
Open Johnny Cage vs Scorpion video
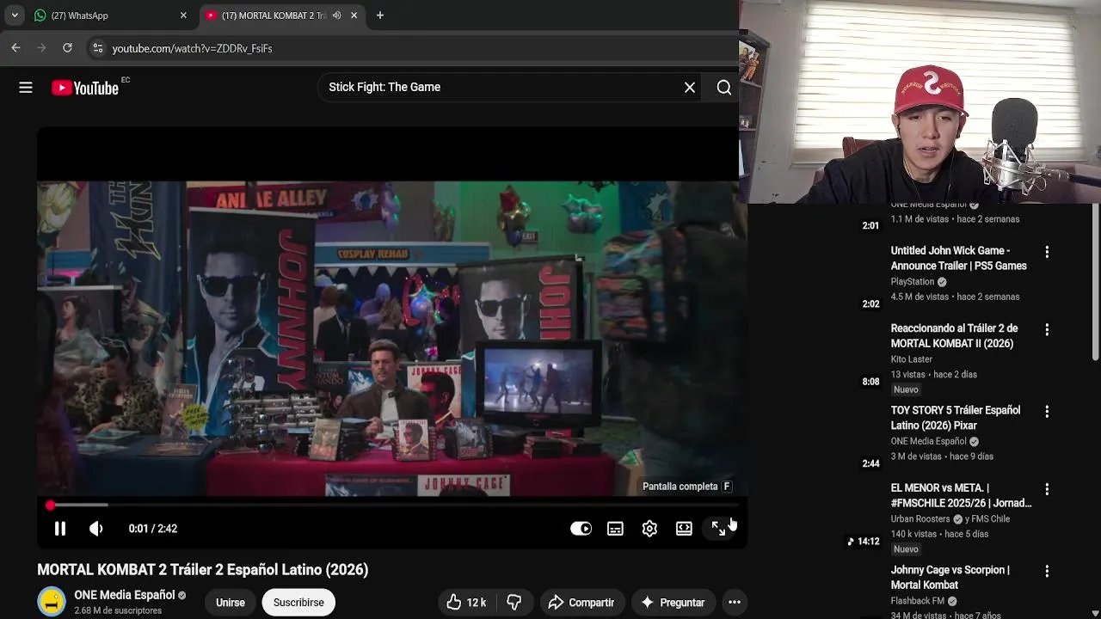tap(950, 577)
